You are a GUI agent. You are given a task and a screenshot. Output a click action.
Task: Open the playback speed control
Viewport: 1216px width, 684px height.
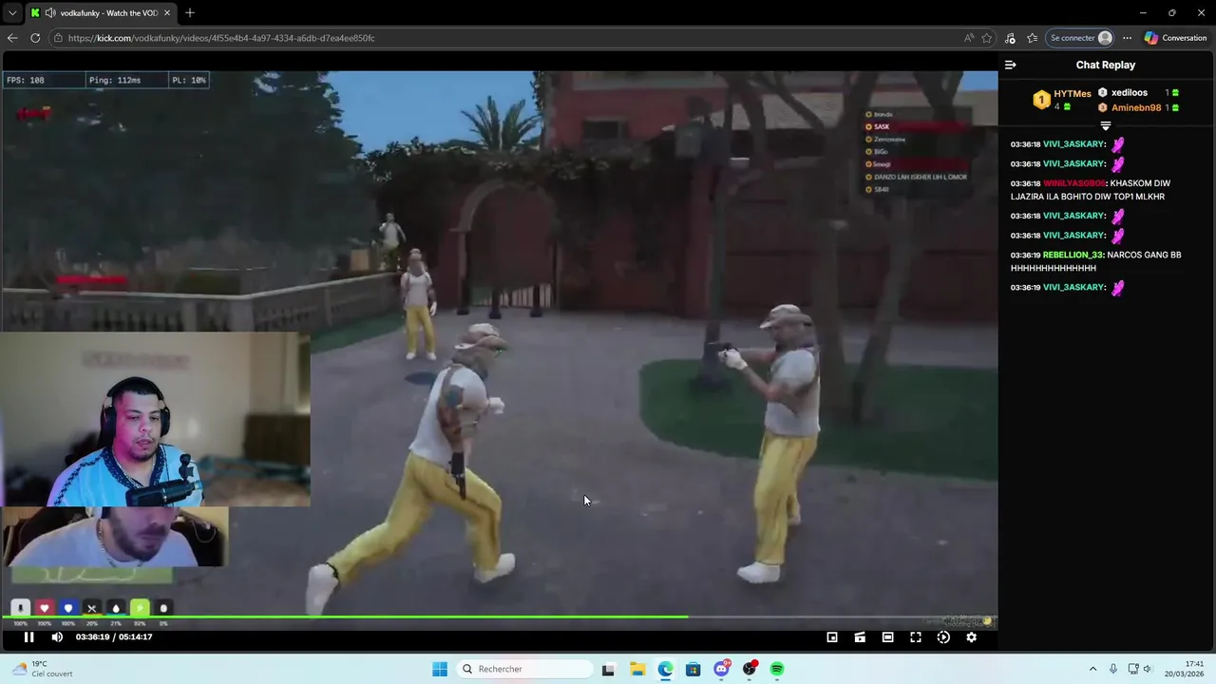click(943, 637)
